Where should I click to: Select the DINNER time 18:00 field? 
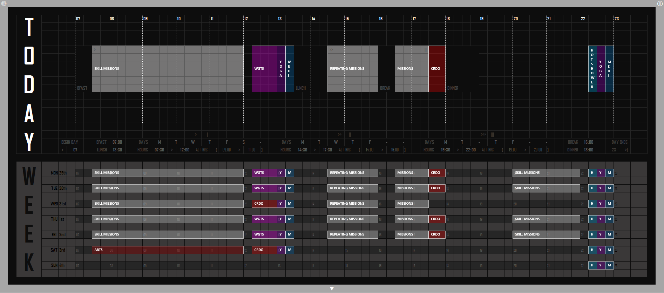(589, 150)
